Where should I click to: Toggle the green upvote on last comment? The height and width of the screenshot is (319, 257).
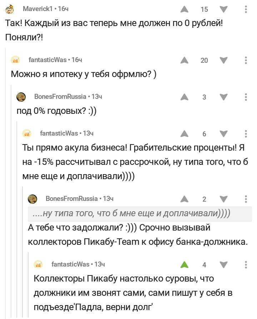click(x=185, y=265)
